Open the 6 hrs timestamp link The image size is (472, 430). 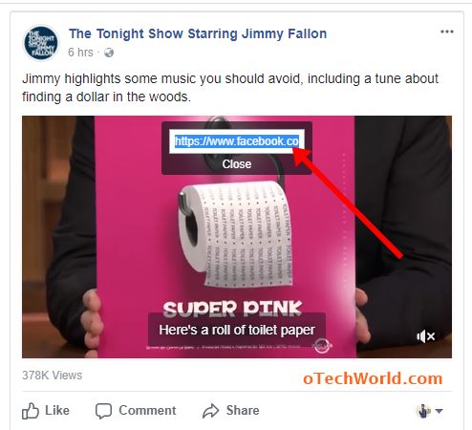tap(80, 53)
